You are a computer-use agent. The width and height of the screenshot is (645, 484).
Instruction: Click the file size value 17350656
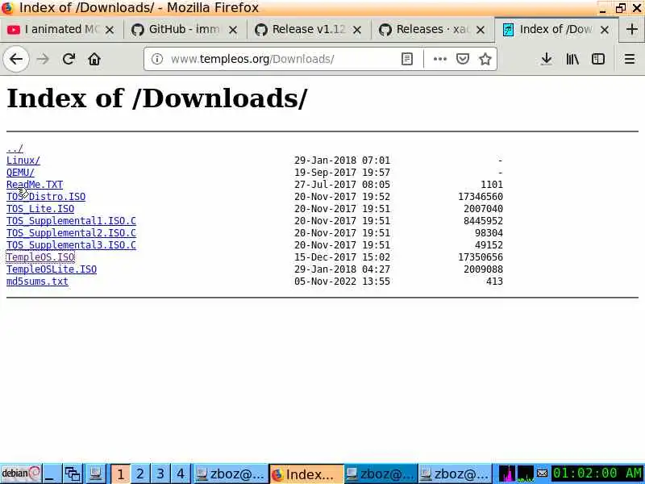[481, 257]
